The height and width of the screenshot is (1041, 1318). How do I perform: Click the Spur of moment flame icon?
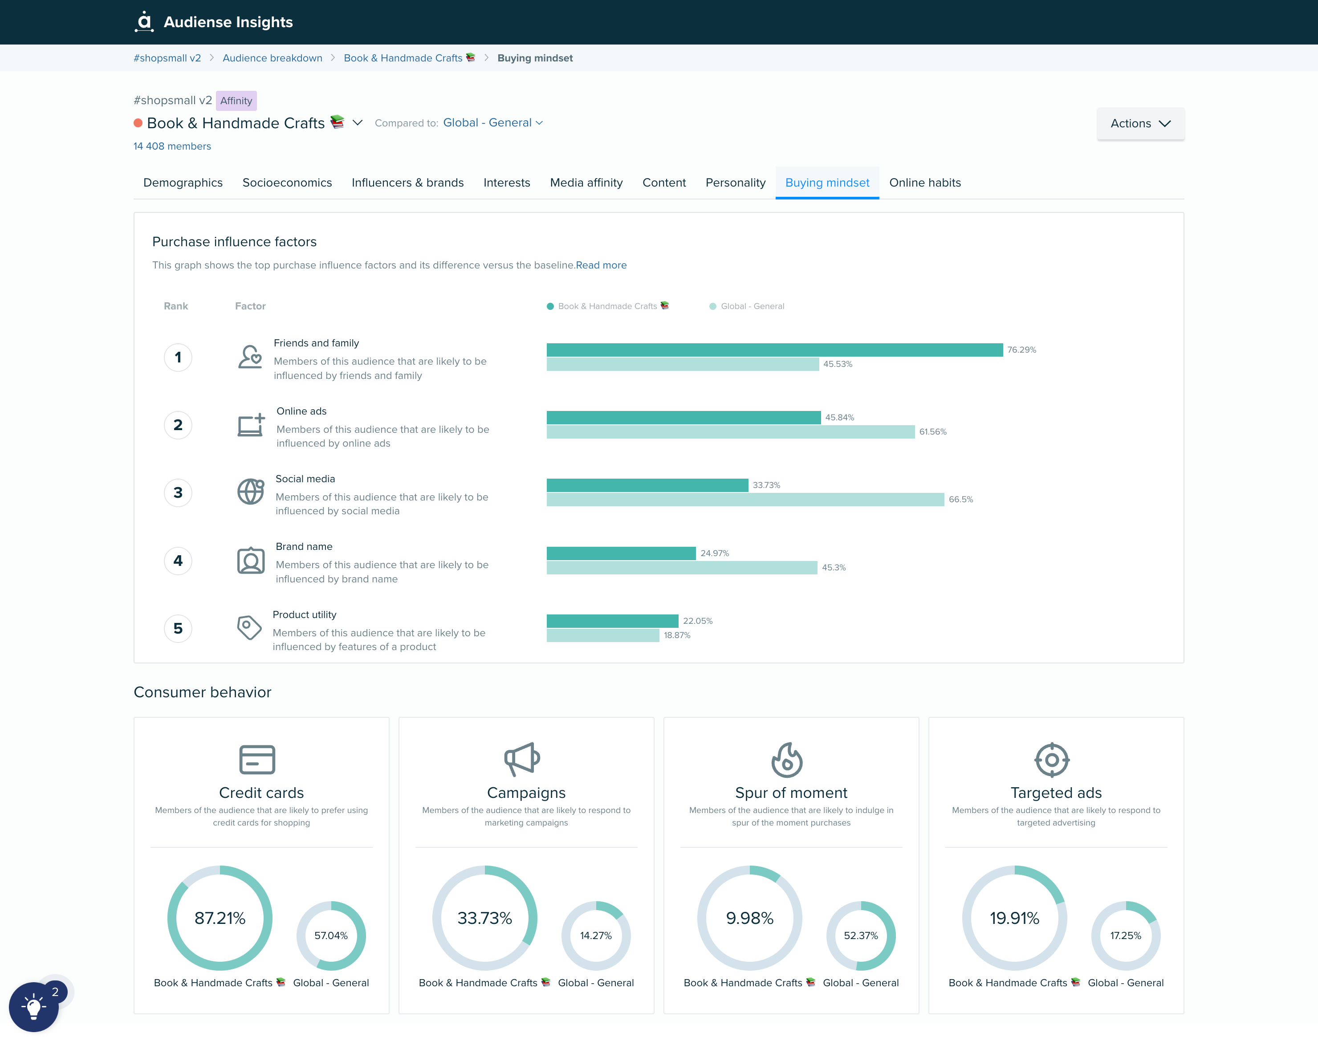[787, 760]
